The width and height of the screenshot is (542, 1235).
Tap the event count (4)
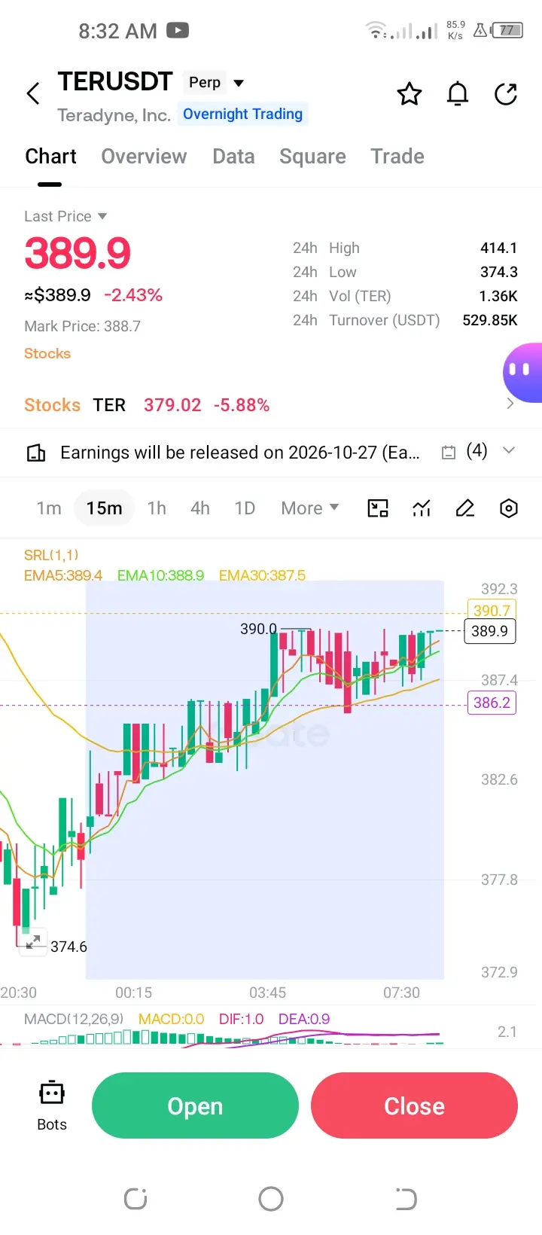[477, 451]
